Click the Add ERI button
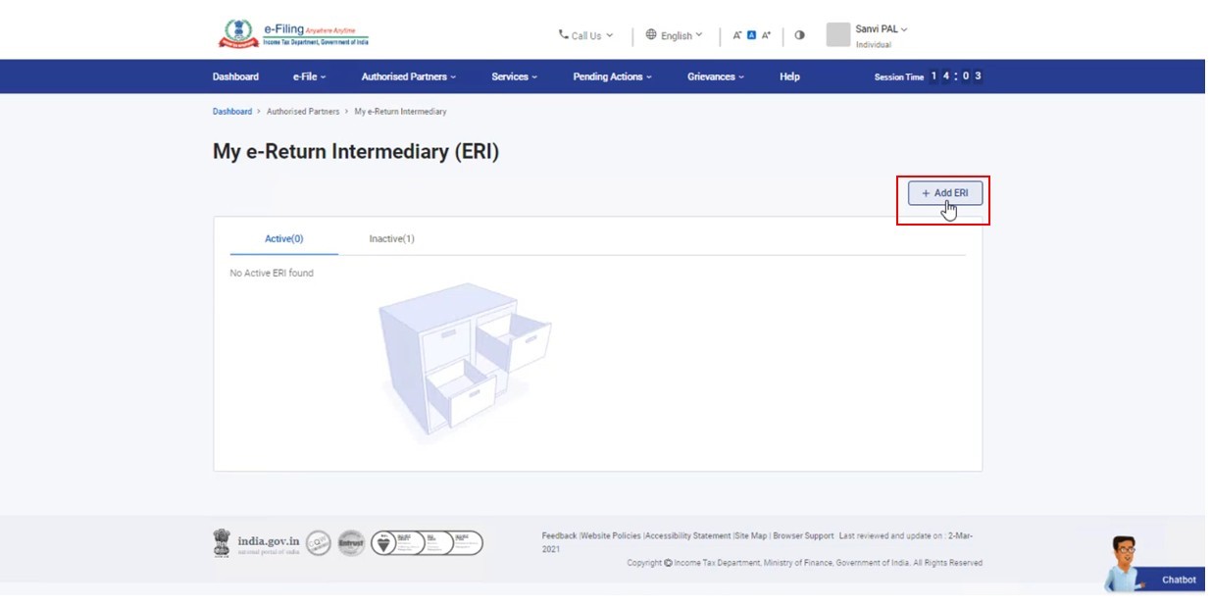This screenshot has height=607, width=1211. (944, 193)
